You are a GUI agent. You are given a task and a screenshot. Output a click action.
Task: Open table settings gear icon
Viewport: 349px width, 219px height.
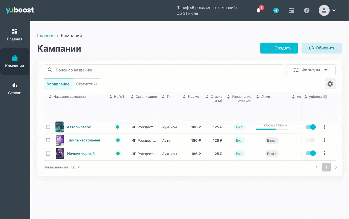click(x=330, y=84)
